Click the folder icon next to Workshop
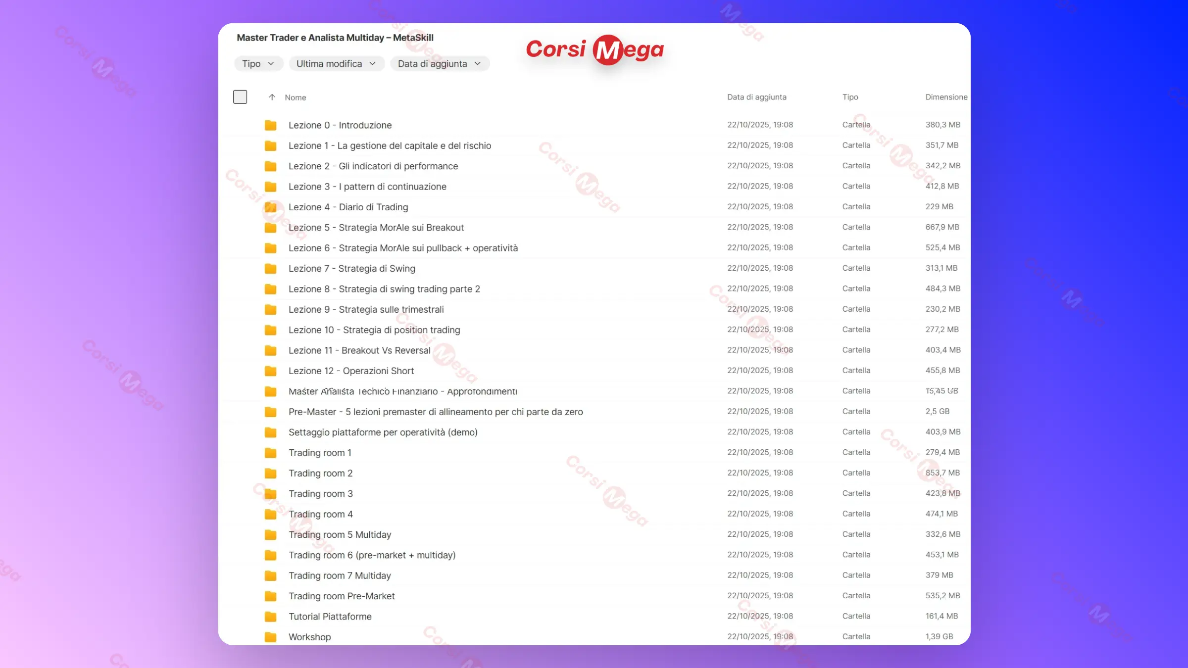Screen dimensions: 1188x668 tap(270, 637)
